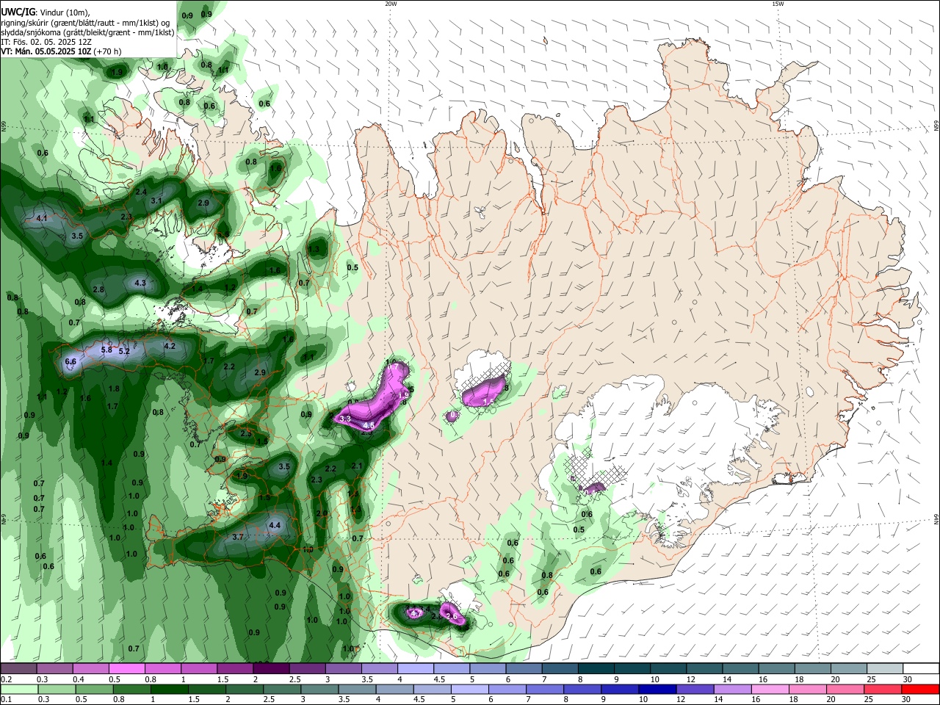Viewport: 940px width, 705px height.
Task: Pick the light pink swatch between 16 and 18, lower legend
Action: pos(770,690)
